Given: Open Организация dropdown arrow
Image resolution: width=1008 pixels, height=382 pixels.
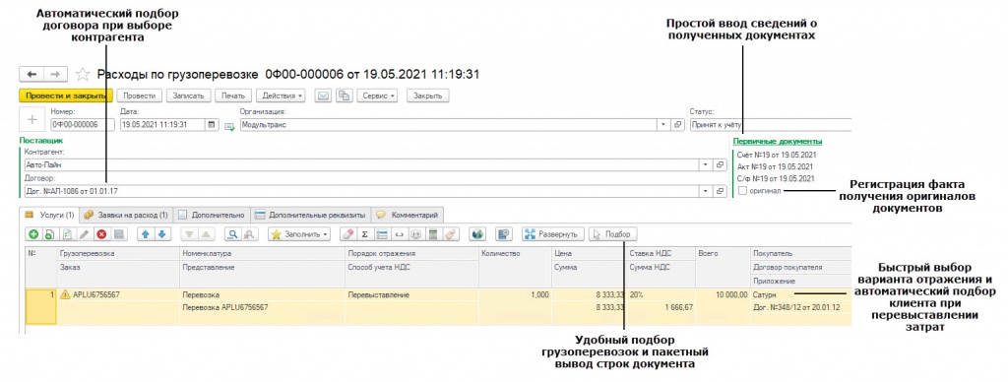Looking at the screenshot, I should [x=663, y=125].
